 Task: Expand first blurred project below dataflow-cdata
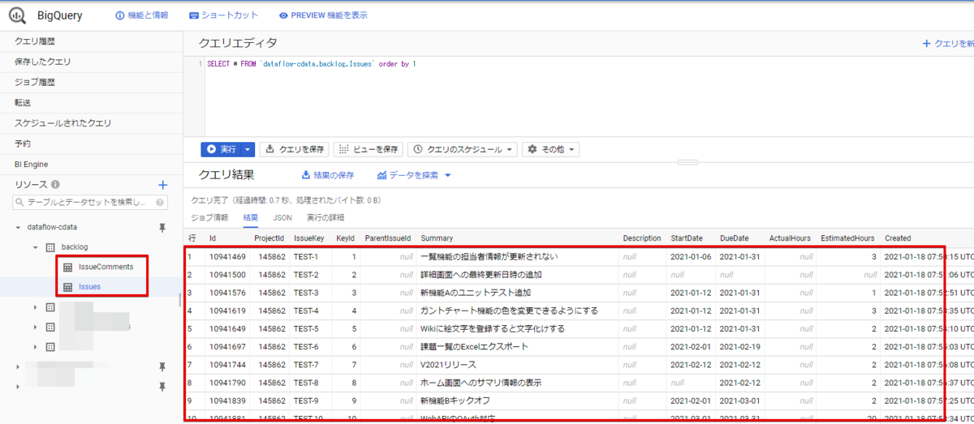click(19, 367)
